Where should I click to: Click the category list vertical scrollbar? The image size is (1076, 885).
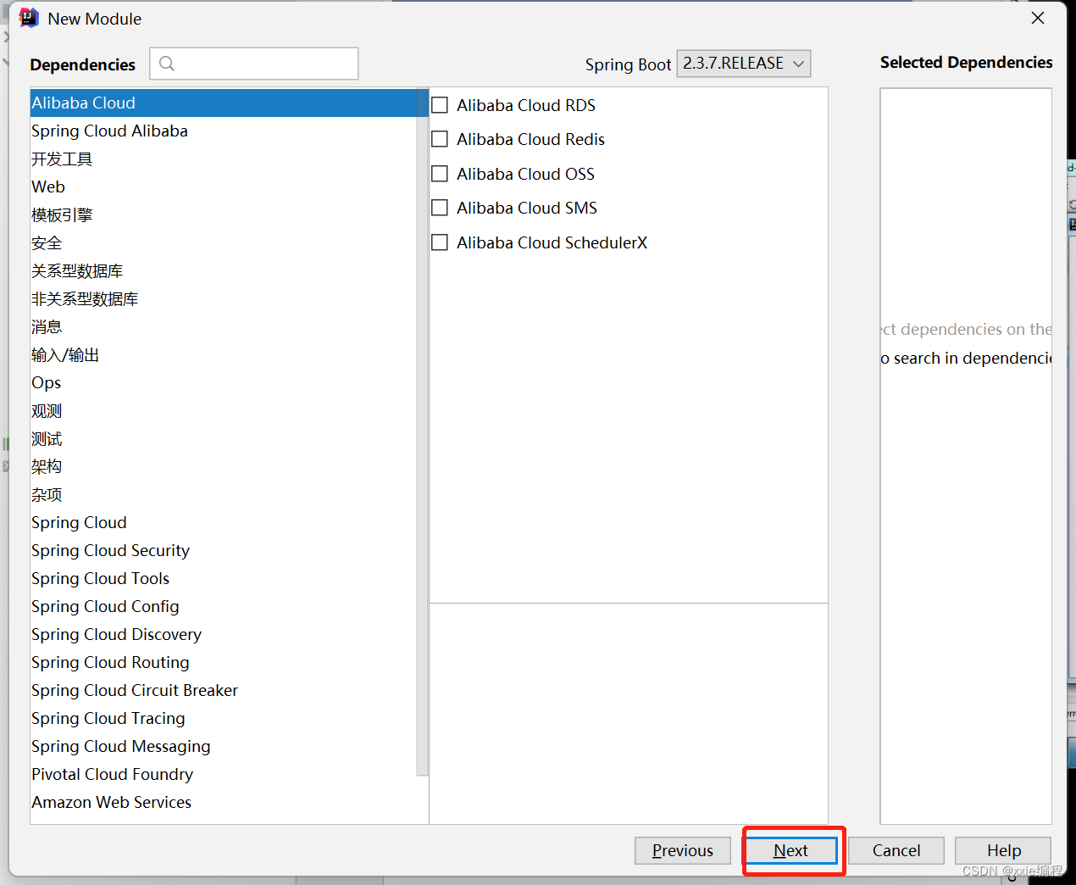[x=423, y=432]
